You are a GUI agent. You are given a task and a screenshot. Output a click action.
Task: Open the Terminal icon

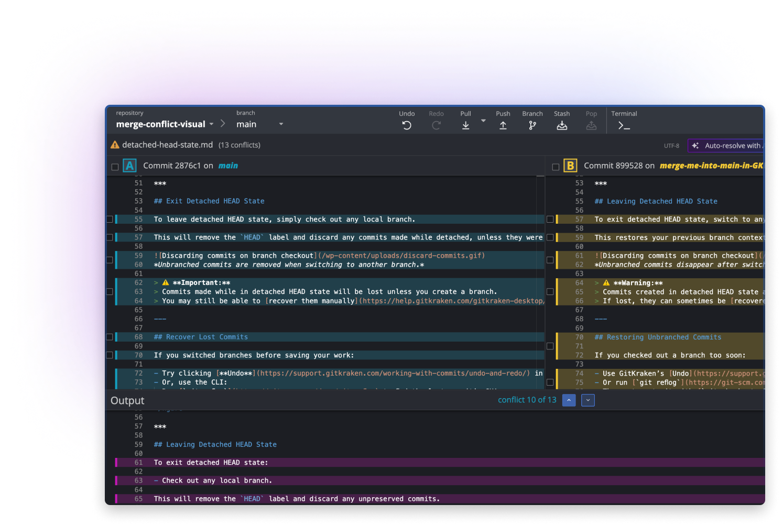[623, 125]
